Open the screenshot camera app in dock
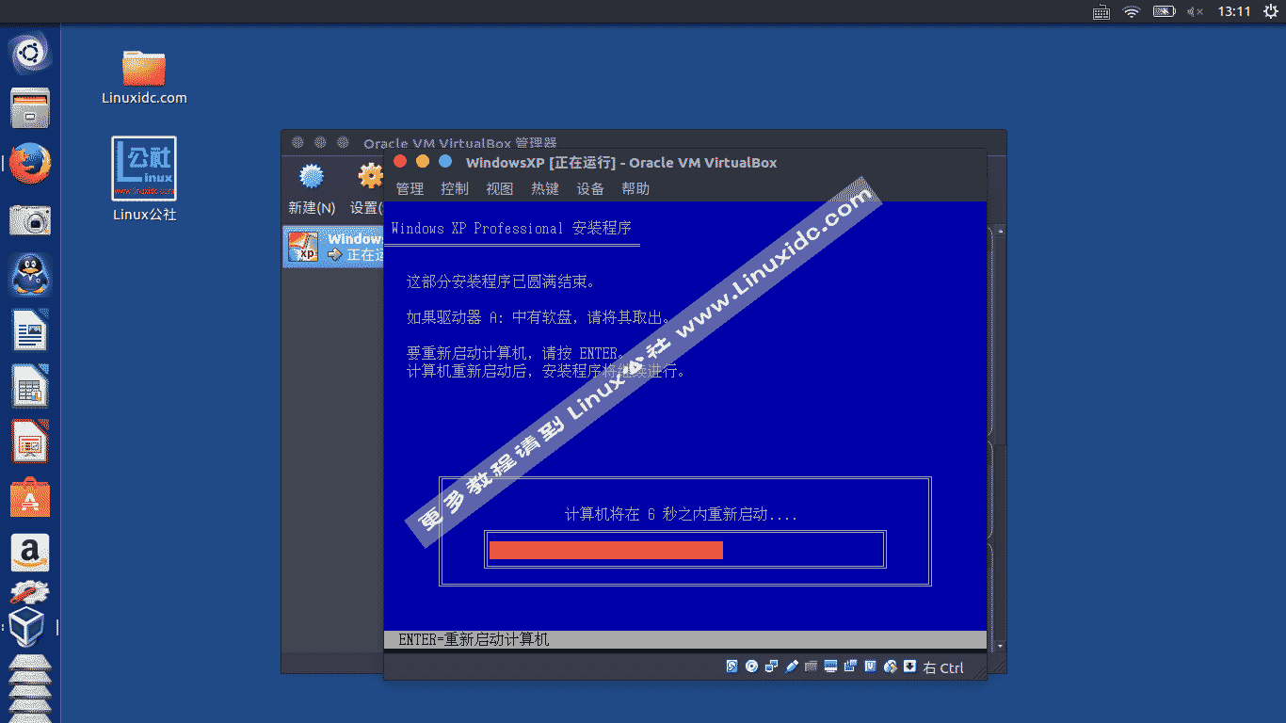 [30, 220]
